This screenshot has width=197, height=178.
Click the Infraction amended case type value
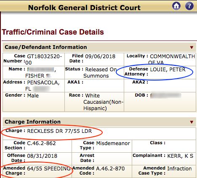point(179,168)
